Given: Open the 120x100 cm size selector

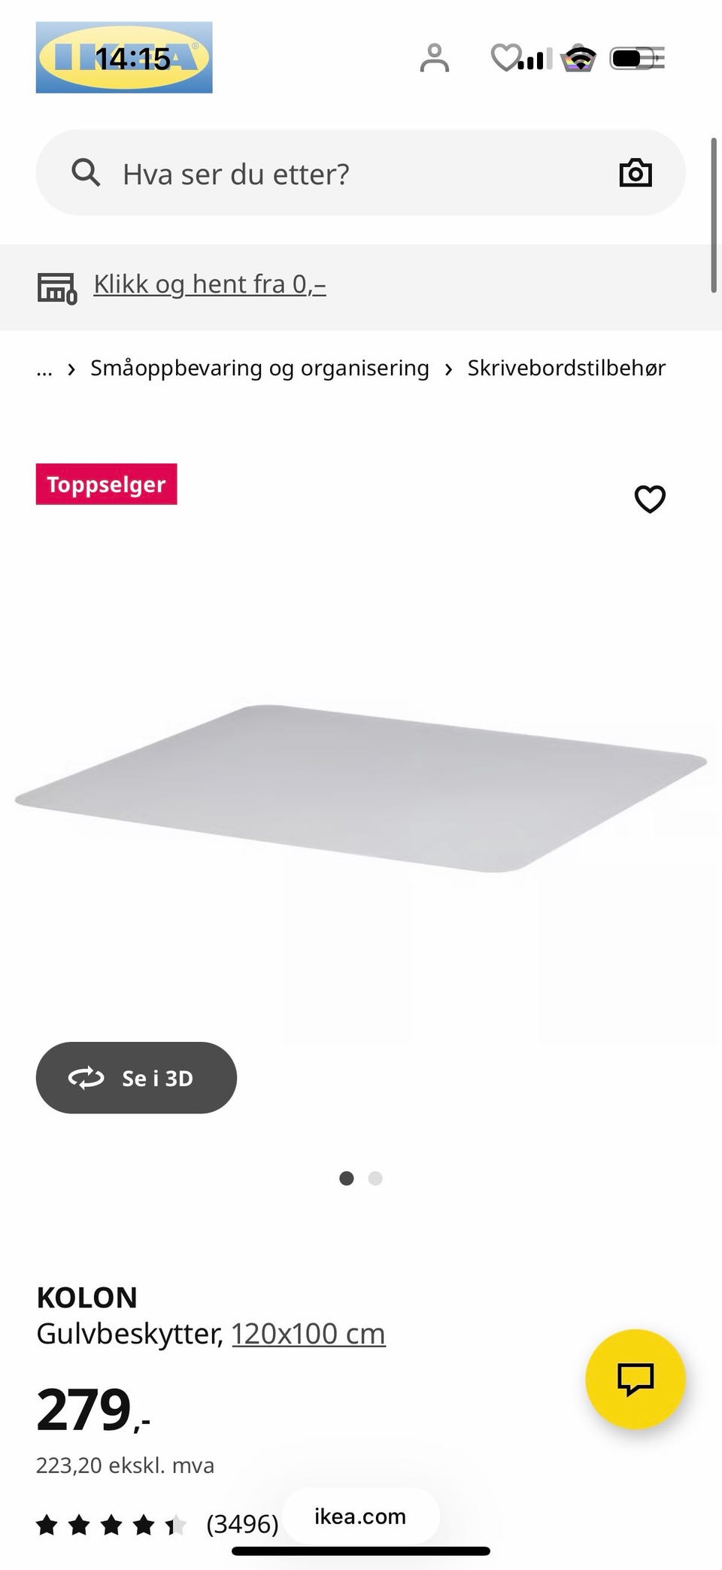Looking at the screenshot, I should coord(308,1334).
